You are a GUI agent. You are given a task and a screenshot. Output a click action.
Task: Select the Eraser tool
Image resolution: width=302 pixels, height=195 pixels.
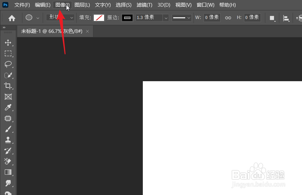8,161
